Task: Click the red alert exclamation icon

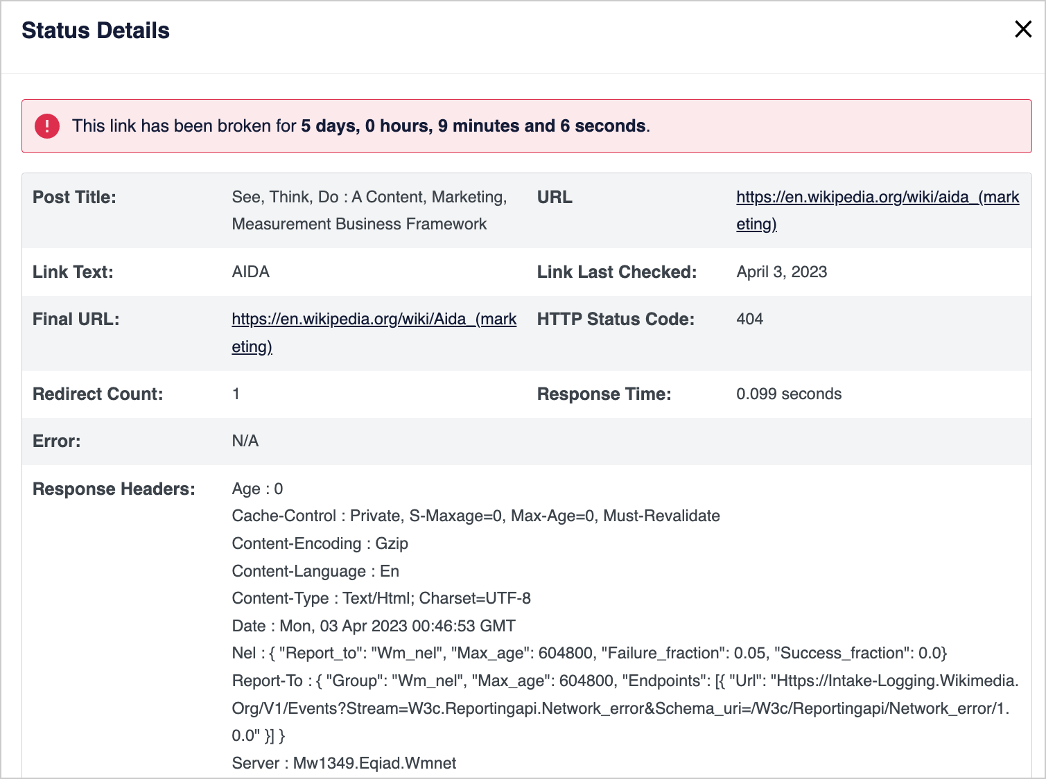Action: tap(47, 126)
